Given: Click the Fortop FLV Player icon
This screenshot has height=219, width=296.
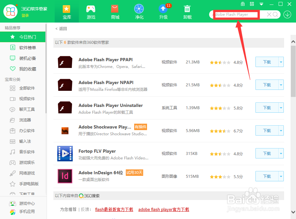Looking at the screenshot, I should [65, 153].
